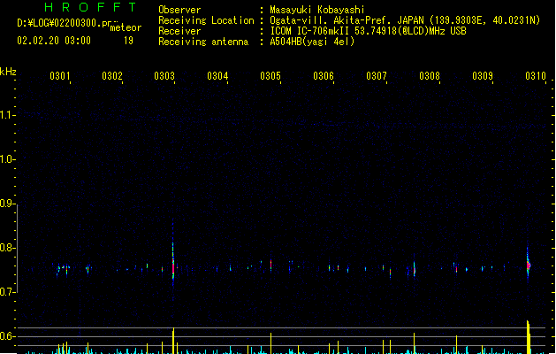This screenshot has width=556, height=354.
Task: Click the meteor count value 19
Action: (x=128, y=41)
